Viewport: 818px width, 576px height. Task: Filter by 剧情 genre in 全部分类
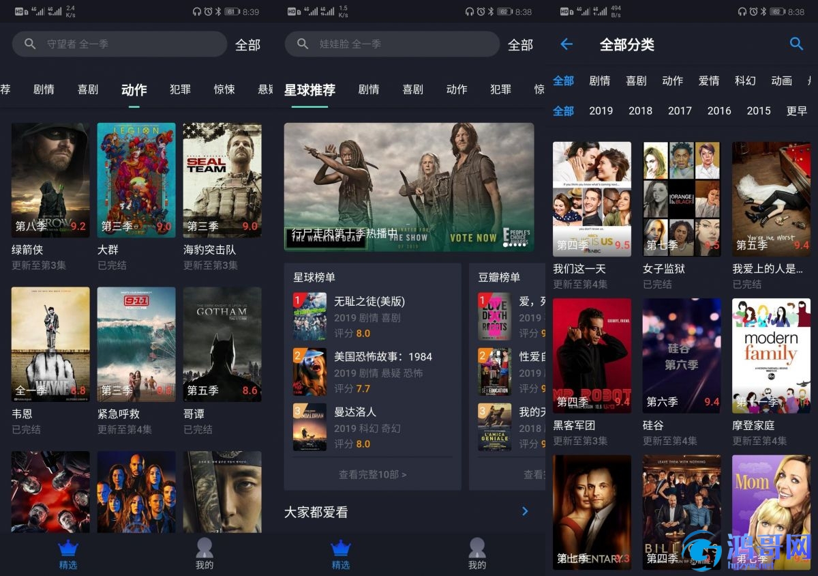(600, 81)
